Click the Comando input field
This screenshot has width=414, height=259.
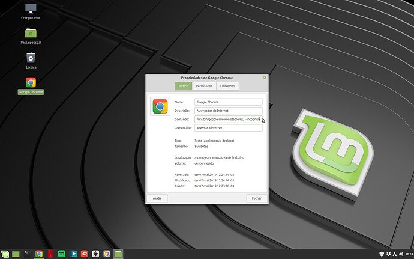[x=229, y=120]
